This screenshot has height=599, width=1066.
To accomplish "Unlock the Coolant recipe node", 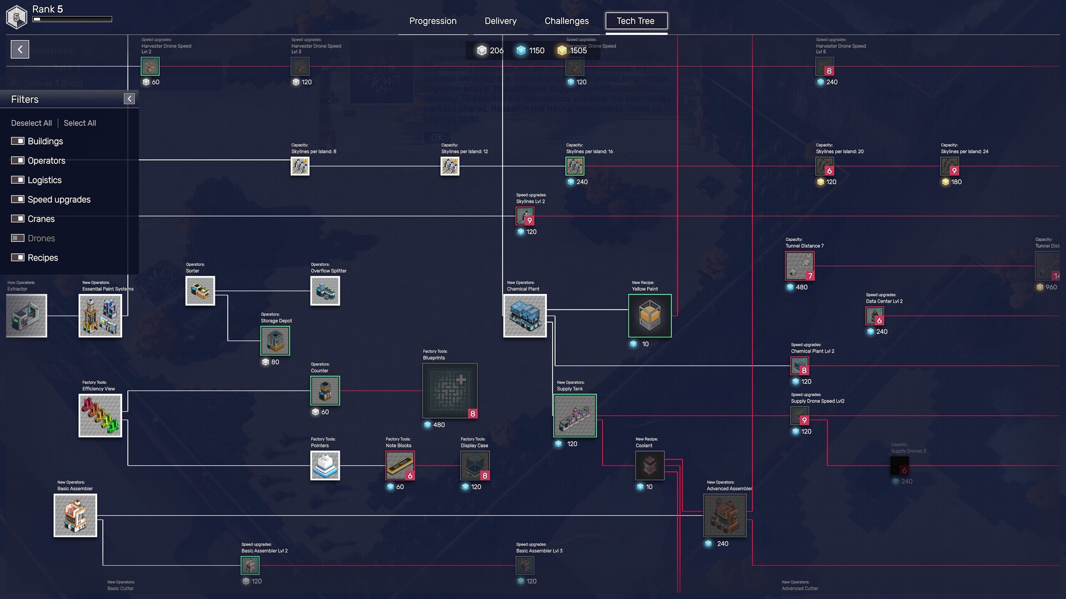I will 649,465.
